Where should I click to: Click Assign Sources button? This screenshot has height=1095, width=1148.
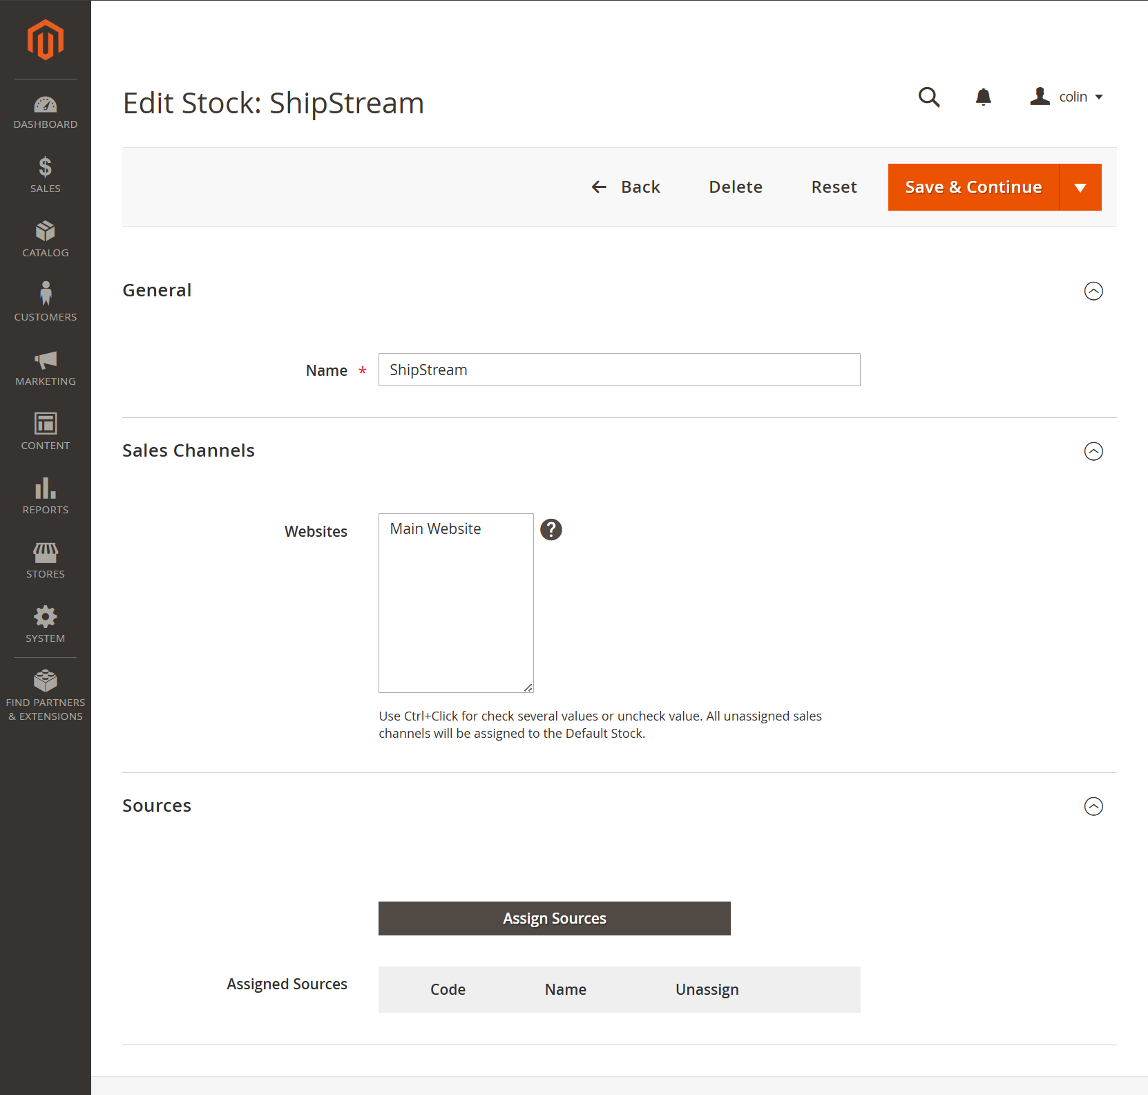[555, 918]
